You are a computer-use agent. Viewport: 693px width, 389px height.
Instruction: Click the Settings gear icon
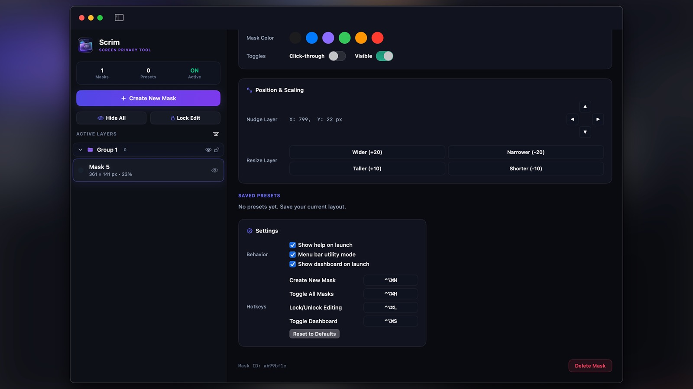(249, 231)
